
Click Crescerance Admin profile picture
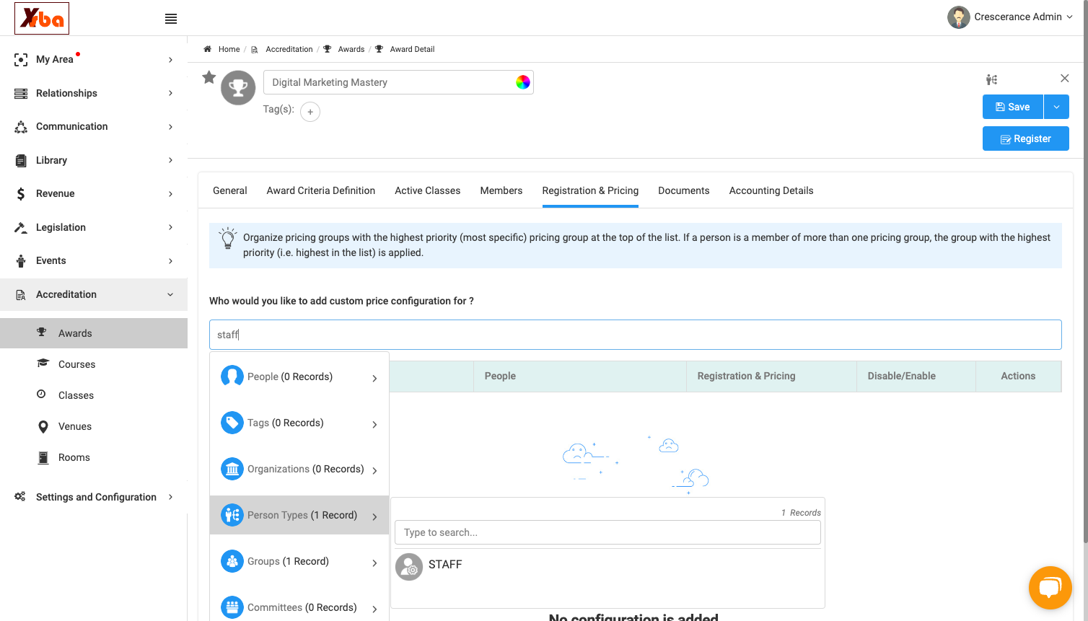[x=959, y=17]
